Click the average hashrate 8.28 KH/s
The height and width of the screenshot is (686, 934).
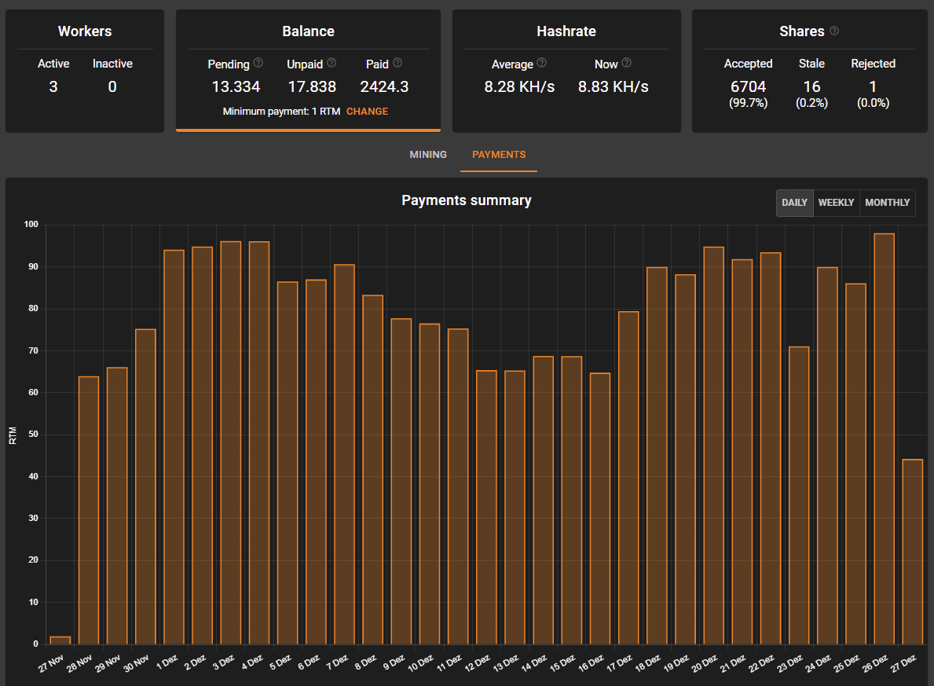pyautogui.click(x=519, y=87)
